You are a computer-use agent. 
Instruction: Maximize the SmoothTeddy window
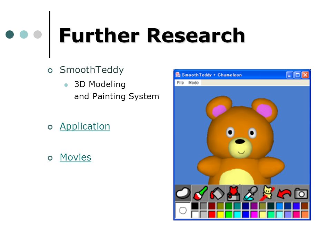click(298, 75)
